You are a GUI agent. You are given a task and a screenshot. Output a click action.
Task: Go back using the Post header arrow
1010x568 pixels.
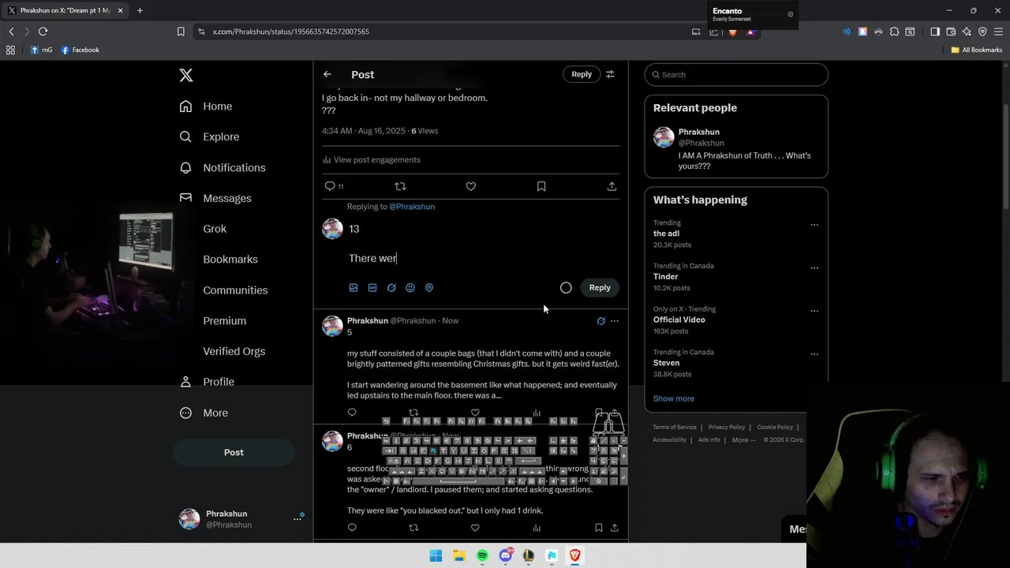point(327,74)
